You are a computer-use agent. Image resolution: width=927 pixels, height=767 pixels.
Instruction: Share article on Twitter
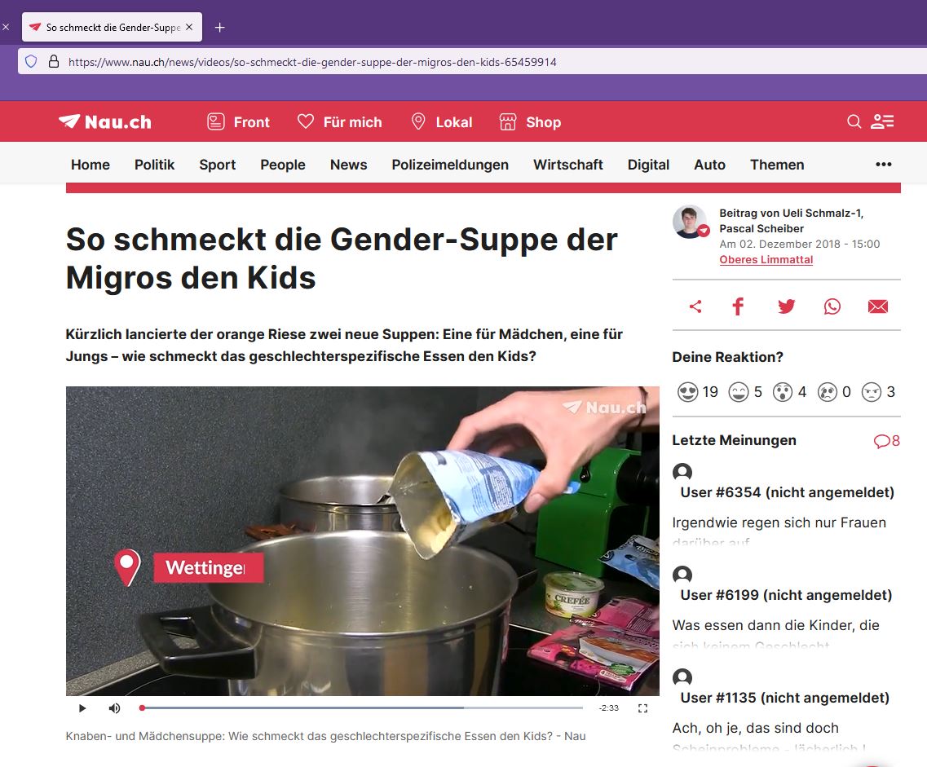786,306
